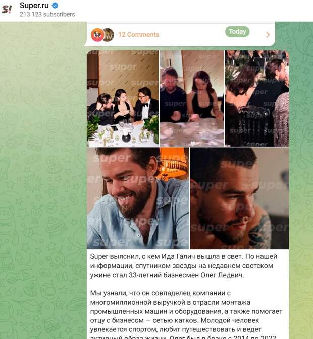The height and width of the screenshot is (339, 313).
Task: Open the photo of tattooed man looking down
Action: [239, 198]
